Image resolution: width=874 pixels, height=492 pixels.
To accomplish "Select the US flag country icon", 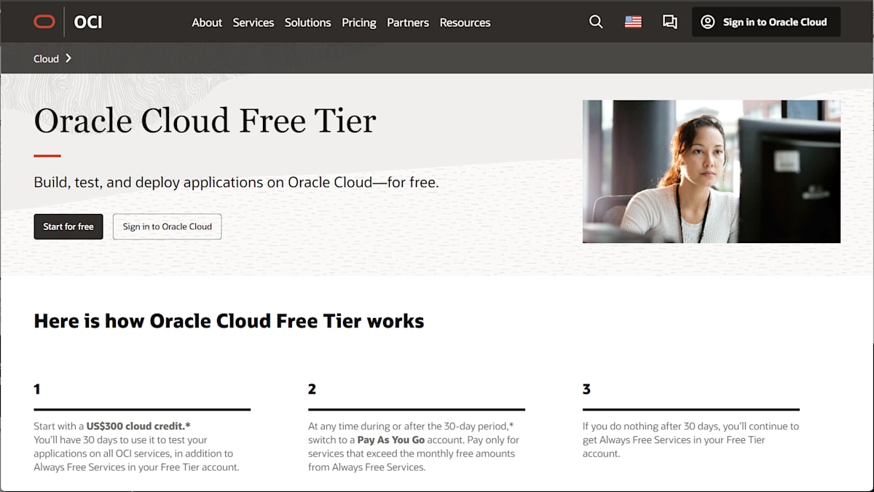I will [x=633, y=22].
